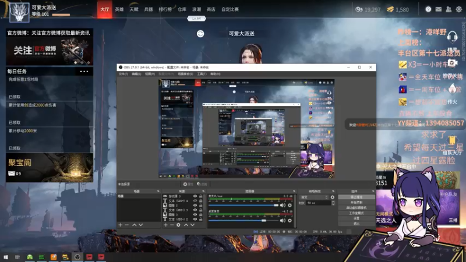Viewport: 466px width, 262px height.
Task: Click the OBS 设置 settings button
Action: point(356,218)
